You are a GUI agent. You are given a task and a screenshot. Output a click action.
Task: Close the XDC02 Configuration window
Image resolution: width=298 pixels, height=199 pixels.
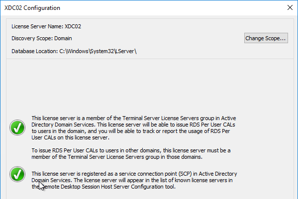click(x=290, y=7)
